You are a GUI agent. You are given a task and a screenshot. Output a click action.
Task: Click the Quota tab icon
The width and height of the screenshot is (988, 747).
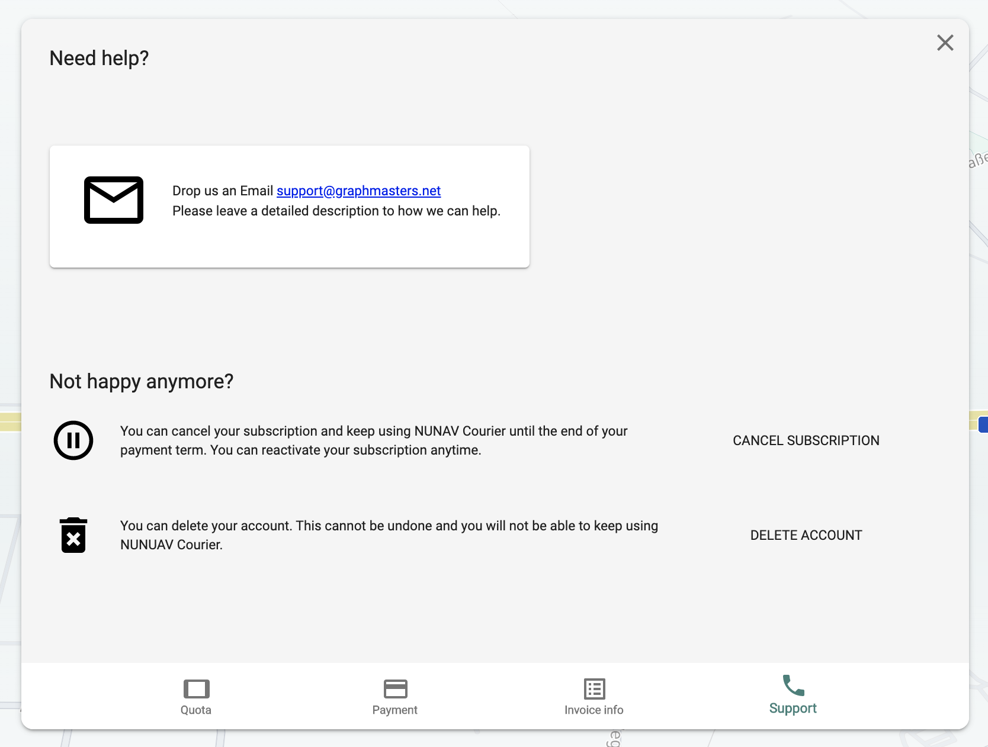tap(196, 689)
